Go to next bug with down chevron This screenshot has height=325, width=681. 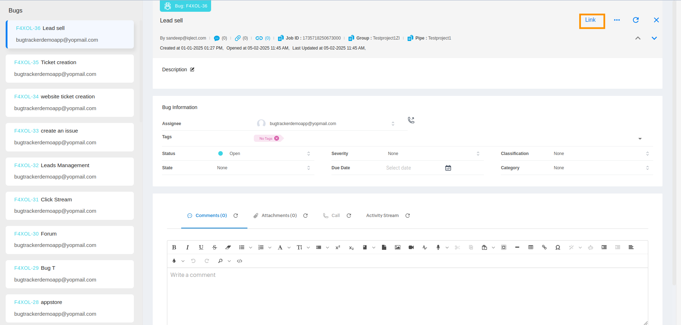[x=654, y=38]
